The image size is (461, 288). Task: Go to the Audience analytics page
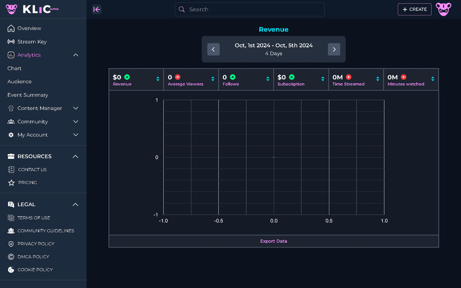click(x=20, y=81)
